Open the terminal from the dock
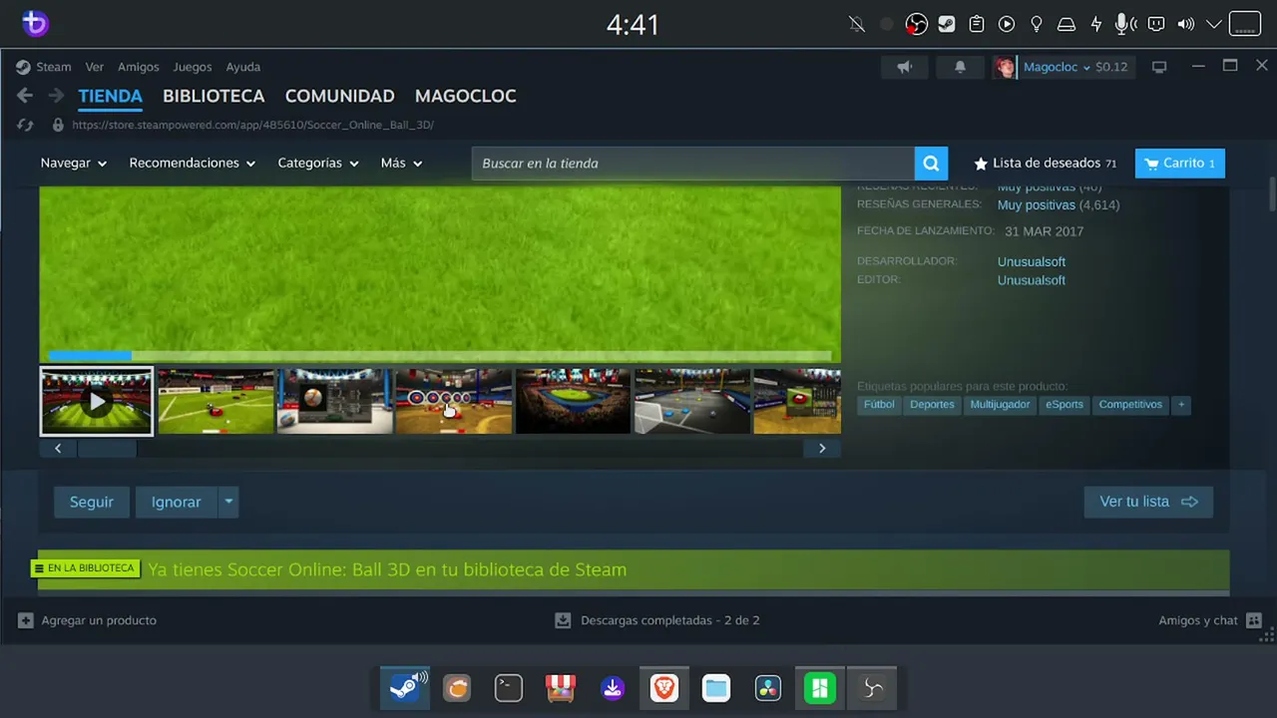The width and height of the screenshot is (1277, 718). click(x=509, y=688)
